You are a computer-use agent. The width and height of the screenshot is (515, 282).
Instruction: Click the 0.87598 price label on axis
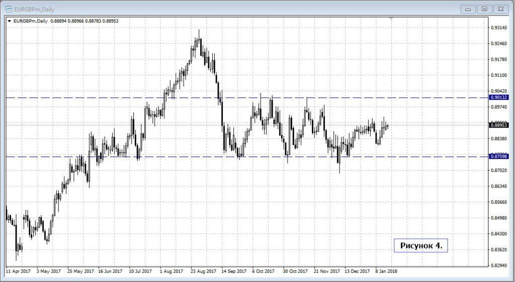click(x=498, y=157)
